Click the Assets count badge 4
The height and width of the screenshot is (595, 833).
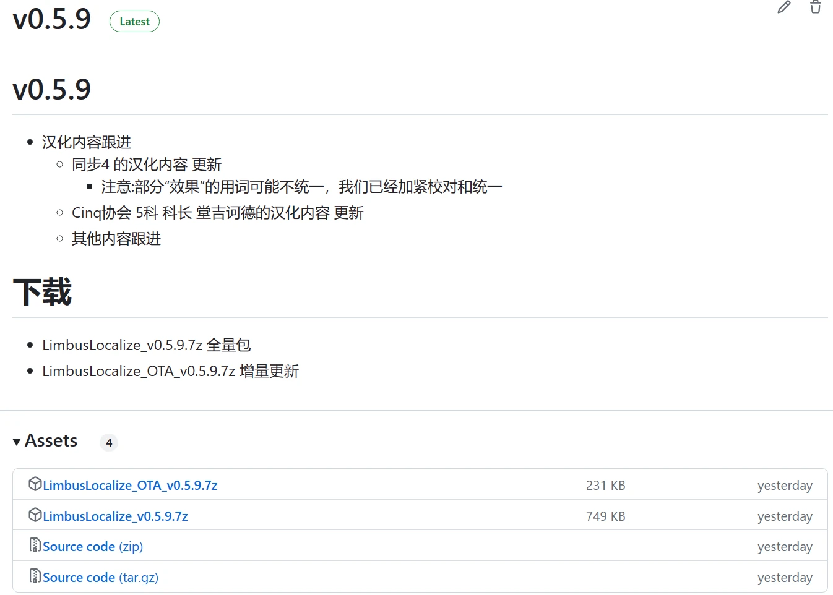click(x=109, y=442)
